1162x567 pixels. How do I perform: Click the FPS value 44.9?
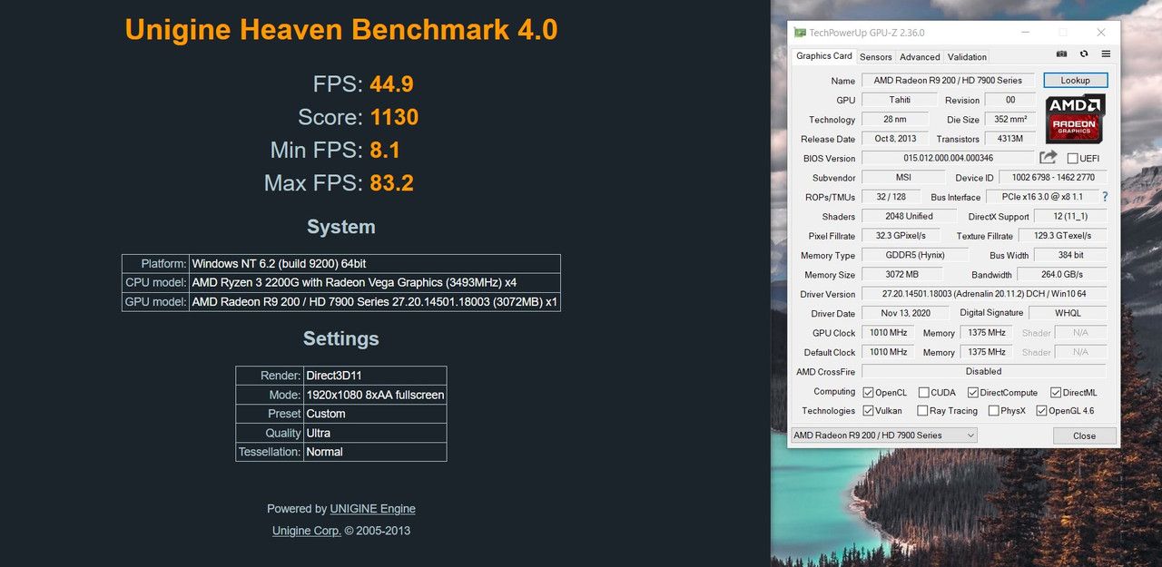click(x=391, y=84)
